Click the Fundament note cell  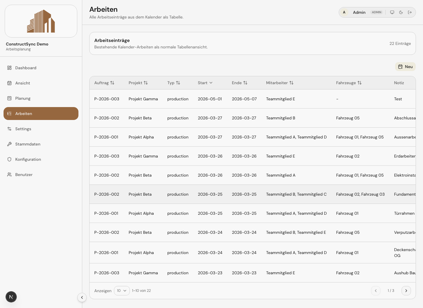tap(405, 194)
